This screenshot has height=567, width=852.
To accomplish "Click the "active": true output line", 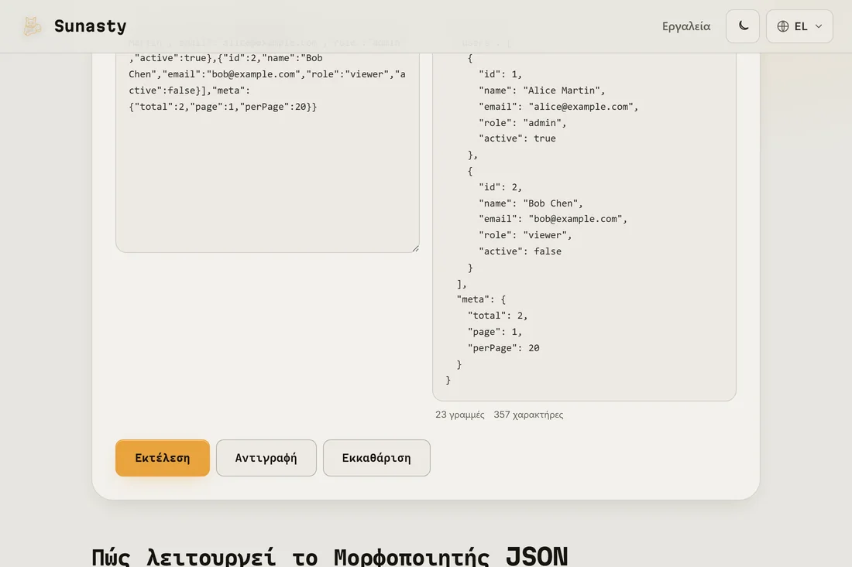I will point(517,138).
